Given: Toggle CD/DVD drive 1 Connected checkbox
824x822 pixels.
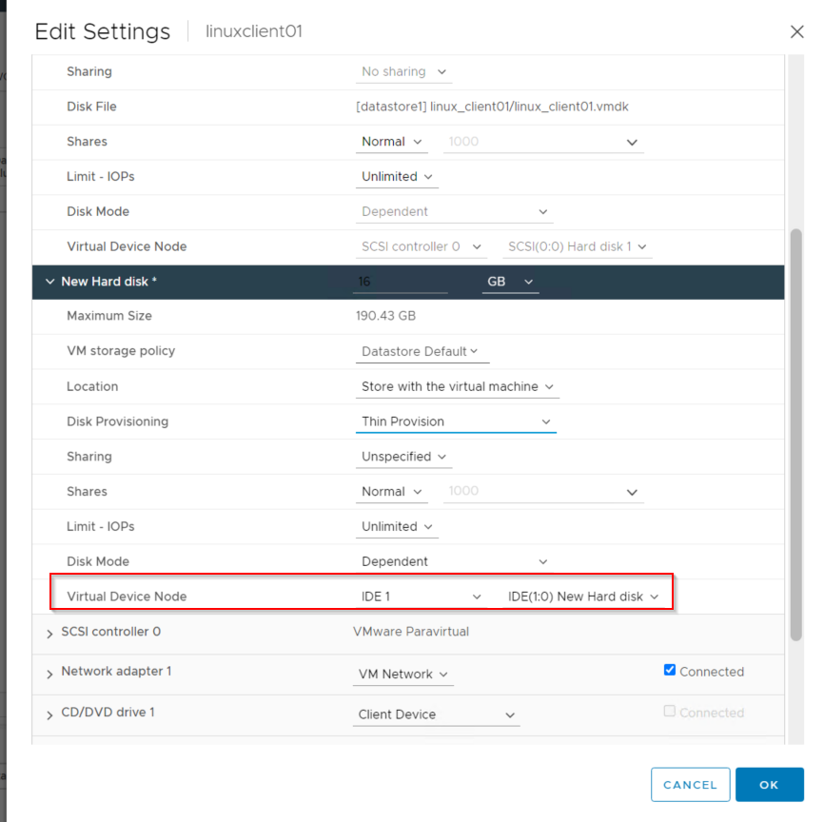Looking at the screenshot, I should click(670, 712).
